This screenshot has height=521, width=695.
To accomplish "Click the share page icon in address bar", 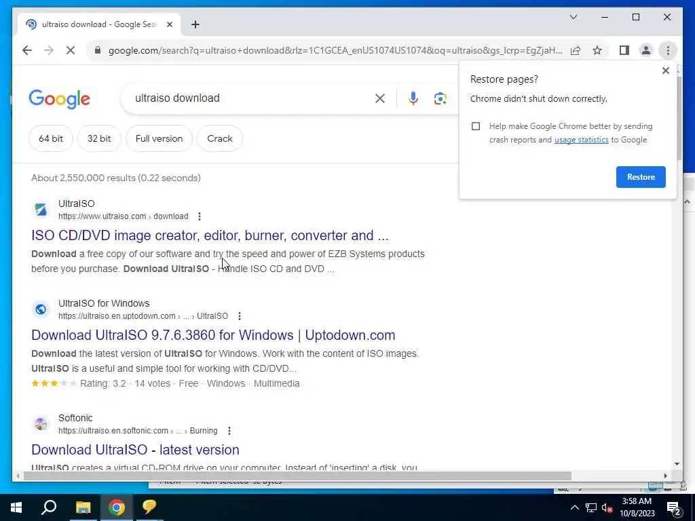I will (x=576, y=50).
